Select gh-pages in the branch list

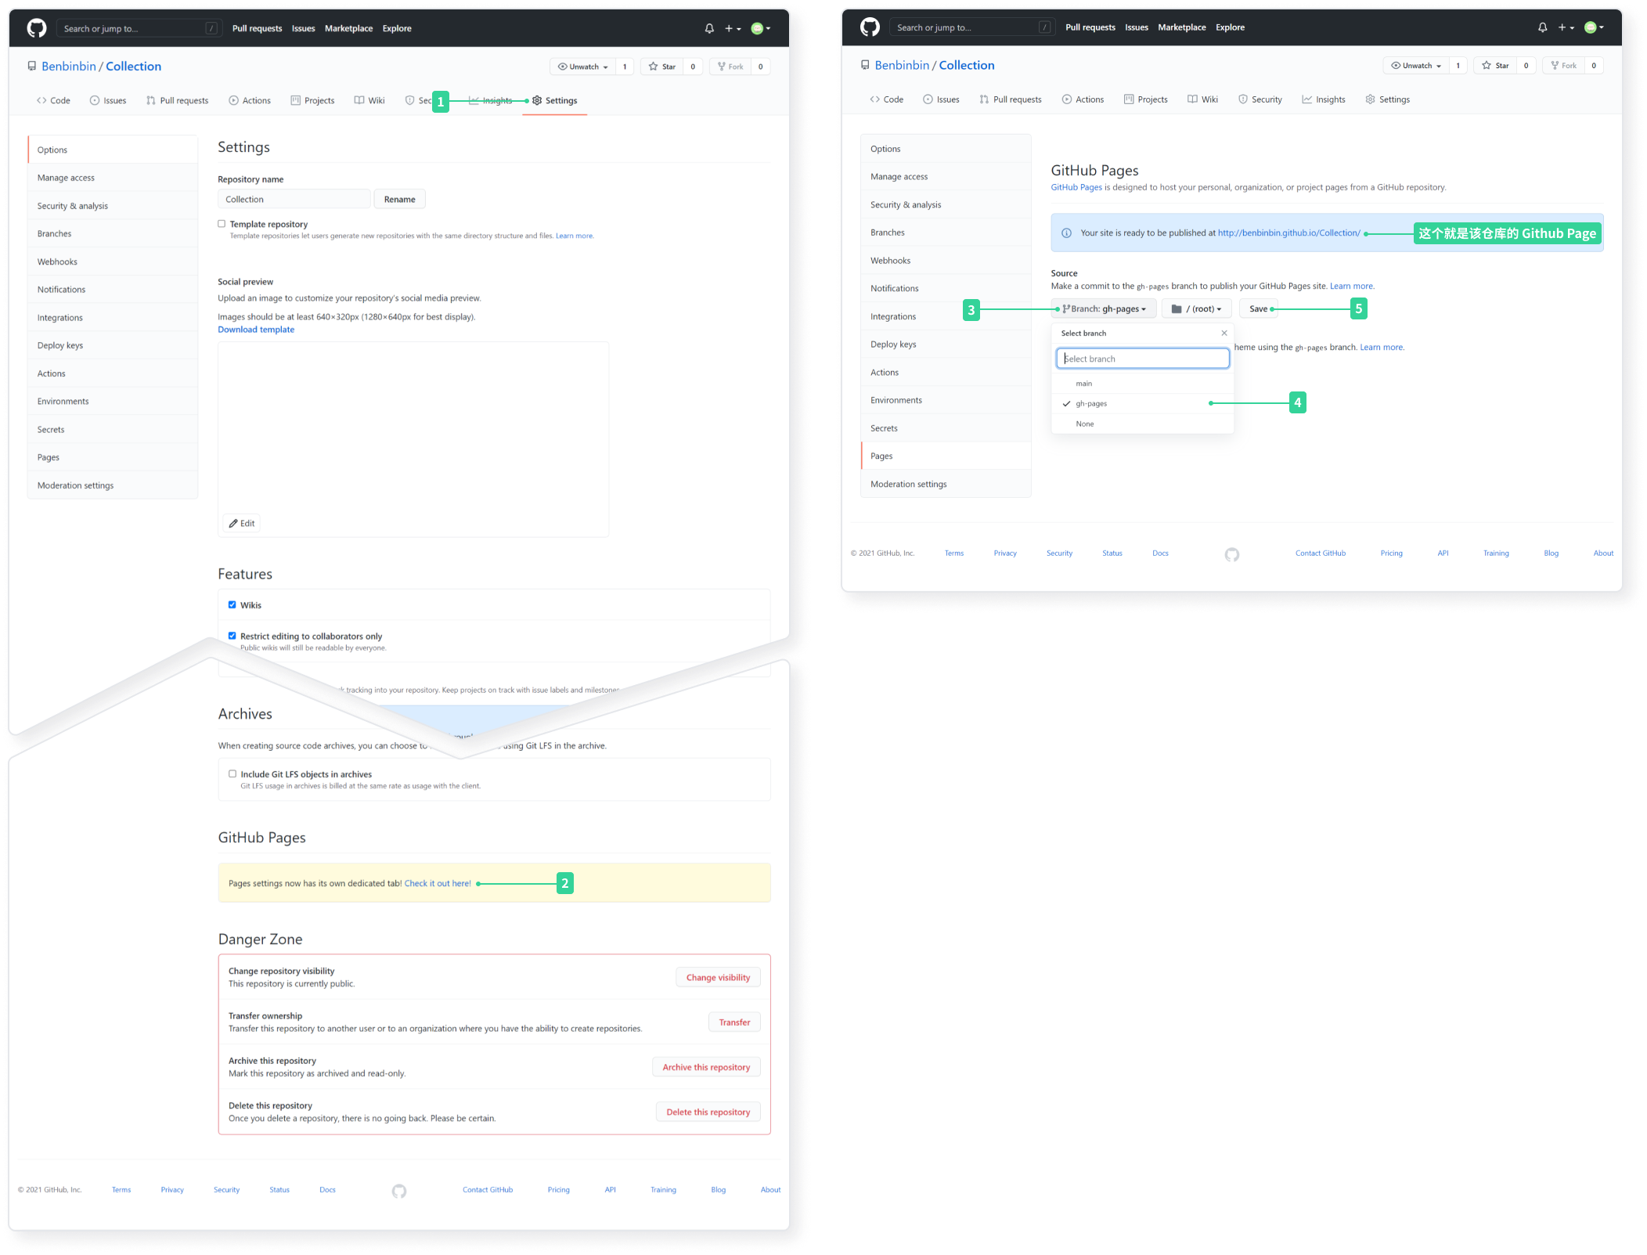tap(1091, 404)
